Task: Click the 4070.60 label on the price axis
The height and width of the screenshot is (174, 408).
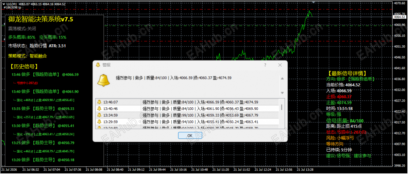Action: pos(400,3)
